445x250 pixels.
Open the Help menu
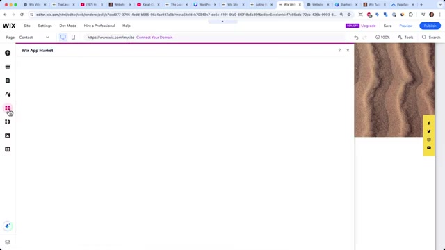pyautogui.click(x=127, y=26)
